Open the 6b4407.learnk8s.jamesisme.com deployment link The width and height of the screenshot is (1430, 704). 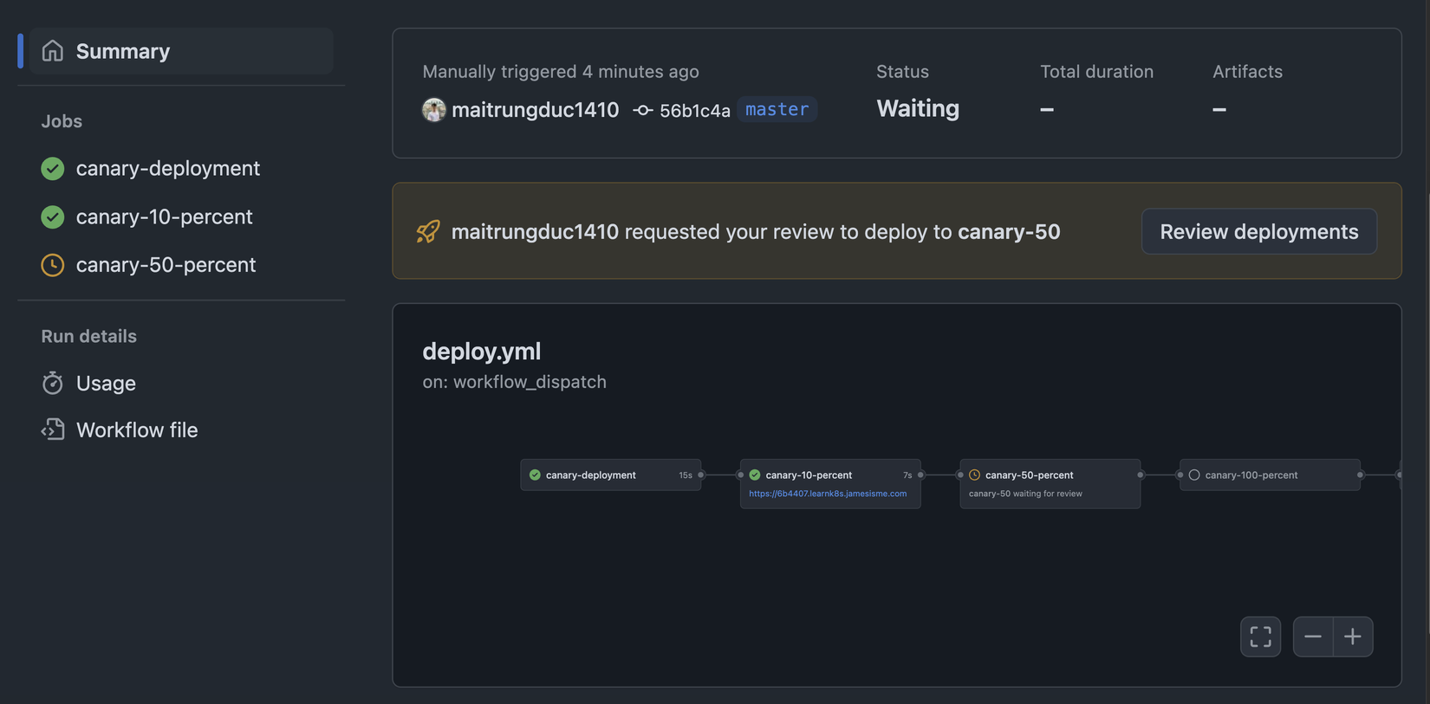pos(828,494)
